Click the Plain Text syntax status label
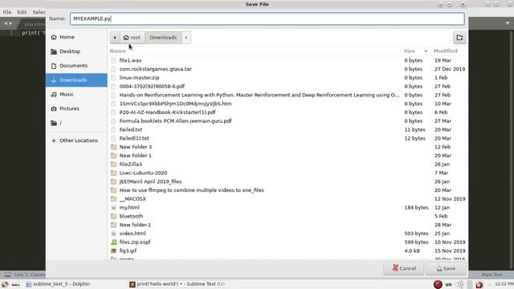This screenshot has height=289, width=514. tap(492, 275)
